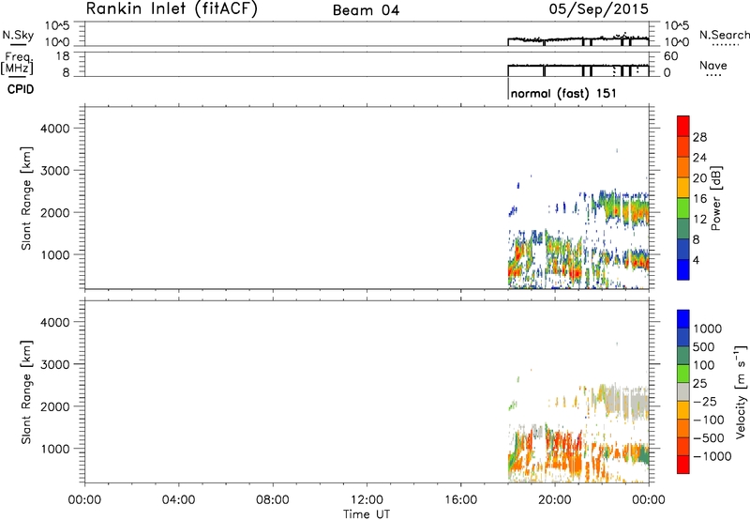The image size is (750, 520).
Task: Click the 'Time UT' axis label
Action: [367, 514]
